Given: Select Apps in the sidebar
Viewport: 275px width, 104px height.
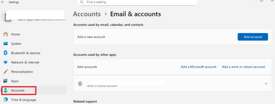Looking at the screenshot, I should (34, 81).
